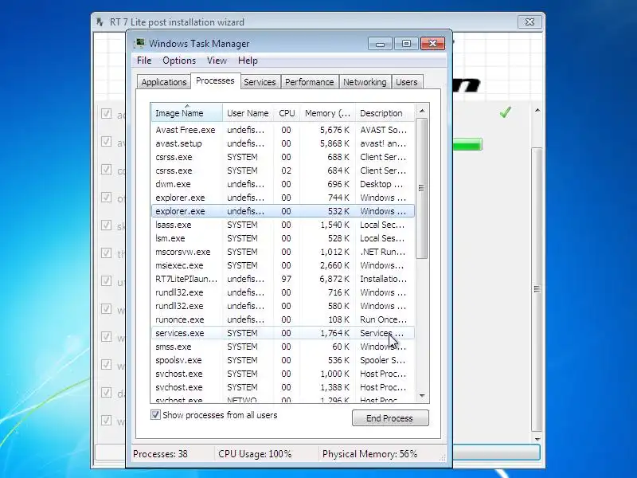Image resolution: width=637 pixels, height=478 pixels.
Task: Sort by the Description column header
Action: pos(385,113)
